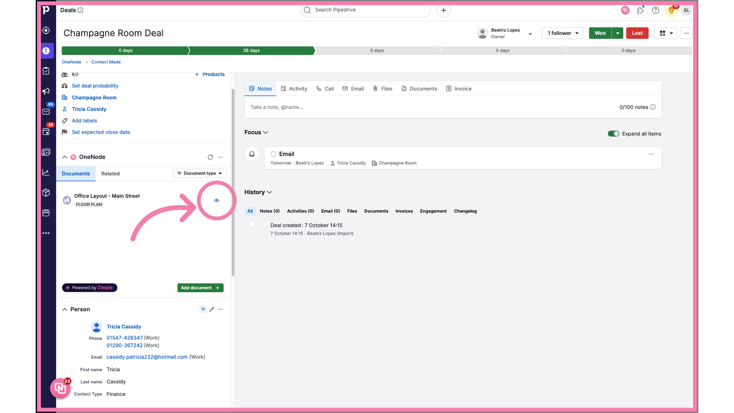734x413 pixels.
Task: Switch to Activity tab
Action: (294, 89)
